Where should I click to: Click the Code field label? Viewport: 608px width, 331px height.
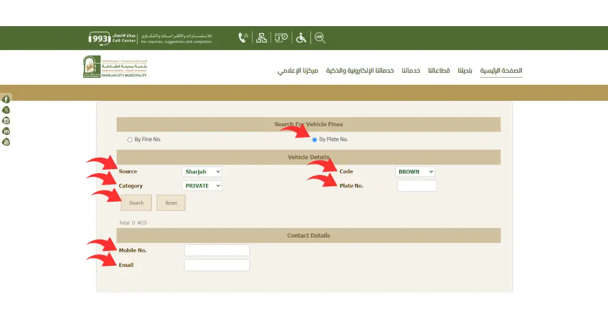coord(346,171)
